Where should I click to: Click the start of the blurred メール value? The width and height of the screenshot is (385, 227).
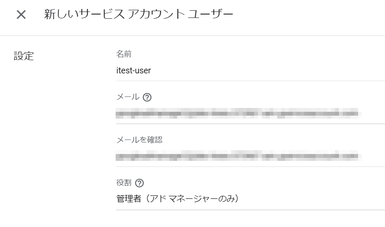(x=117, y=113)
